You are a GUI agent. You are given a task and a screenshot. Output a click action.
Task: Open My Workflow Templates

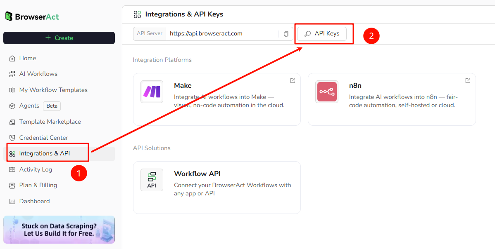pyautogui.click(x=59, y=90)
